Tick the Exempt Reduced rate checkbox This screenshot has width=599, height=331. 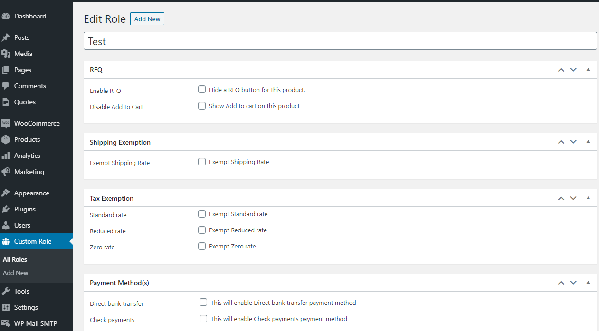(202, 230)
